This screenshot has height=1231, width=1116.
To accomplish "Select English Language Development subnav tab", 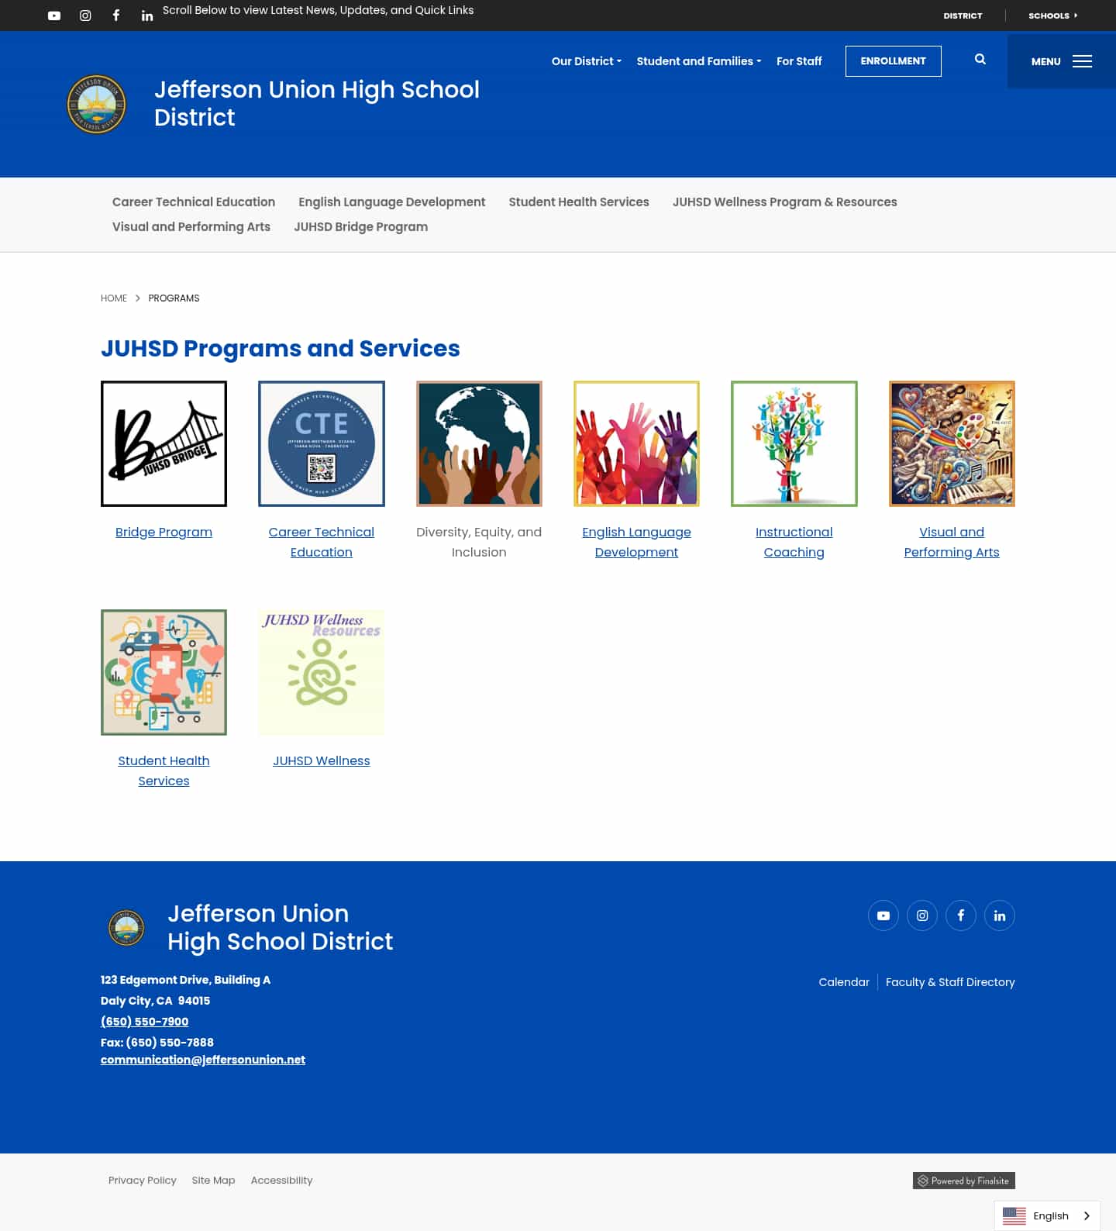I will (x=392, y=202).
